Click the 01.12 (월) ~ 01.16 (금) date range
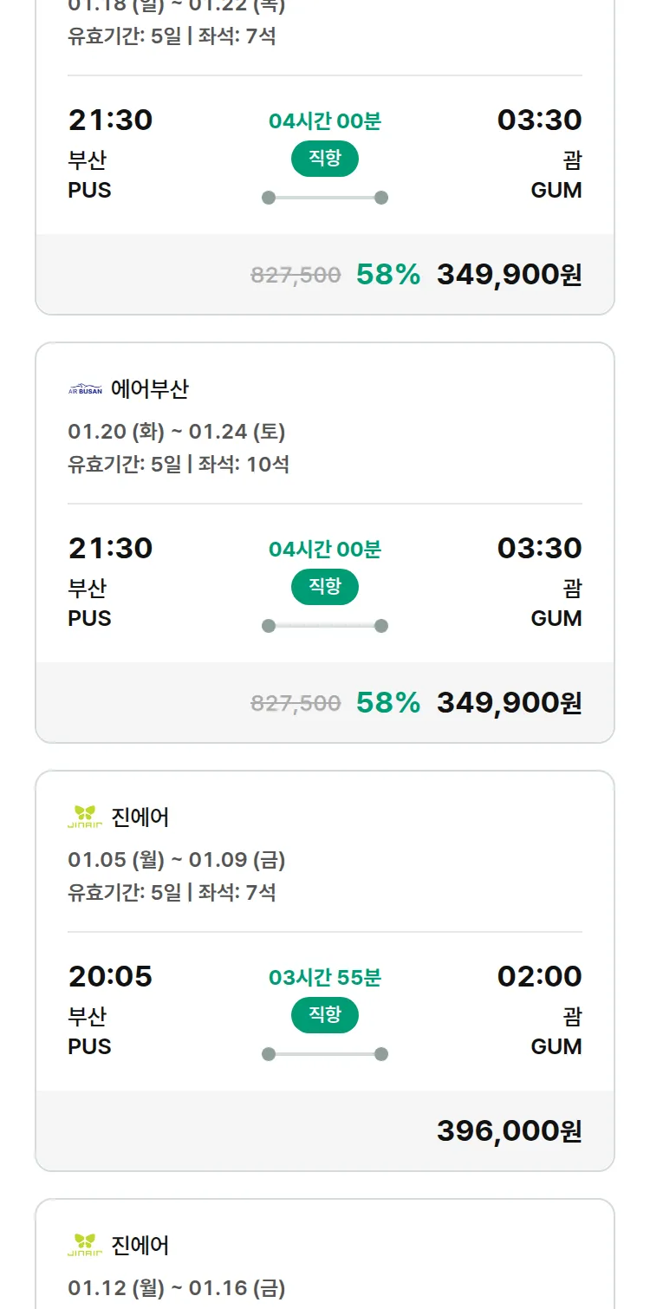Image resolution: width=650 pixels, height=1309 pixels. (177, 1288)
